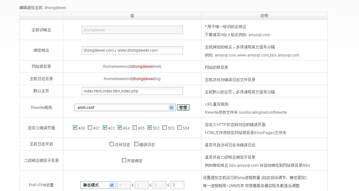
Task: Uncheck the 400 error page checkbox
Action: click(x=75, y=128)
